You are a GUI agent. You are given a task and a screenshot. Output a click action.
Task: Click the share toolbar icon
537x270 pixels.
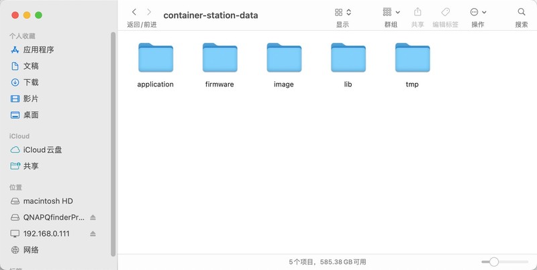pos(418,12)
